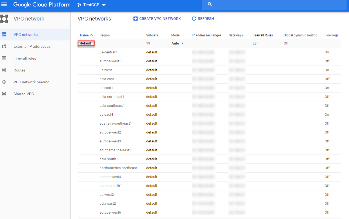Click the asia-east2 region cell

coord(108,203)
